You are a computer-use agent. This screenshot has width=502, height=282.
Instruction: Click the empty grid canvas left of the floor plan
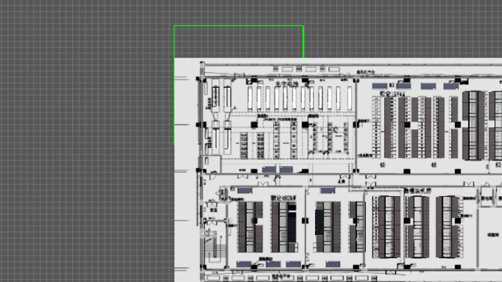point(88,157)
